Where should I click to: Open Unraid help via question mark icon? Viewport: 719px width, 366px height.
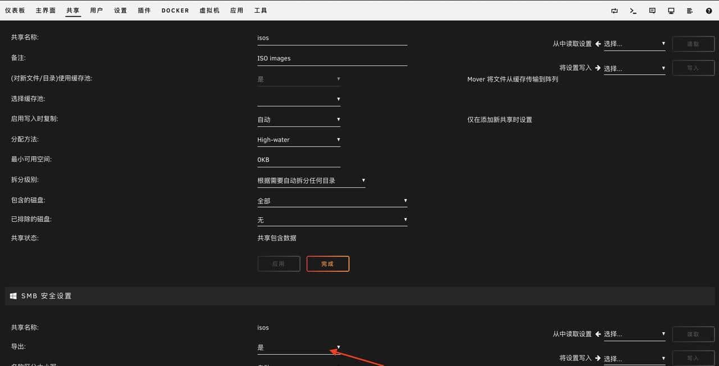point(708,10)
